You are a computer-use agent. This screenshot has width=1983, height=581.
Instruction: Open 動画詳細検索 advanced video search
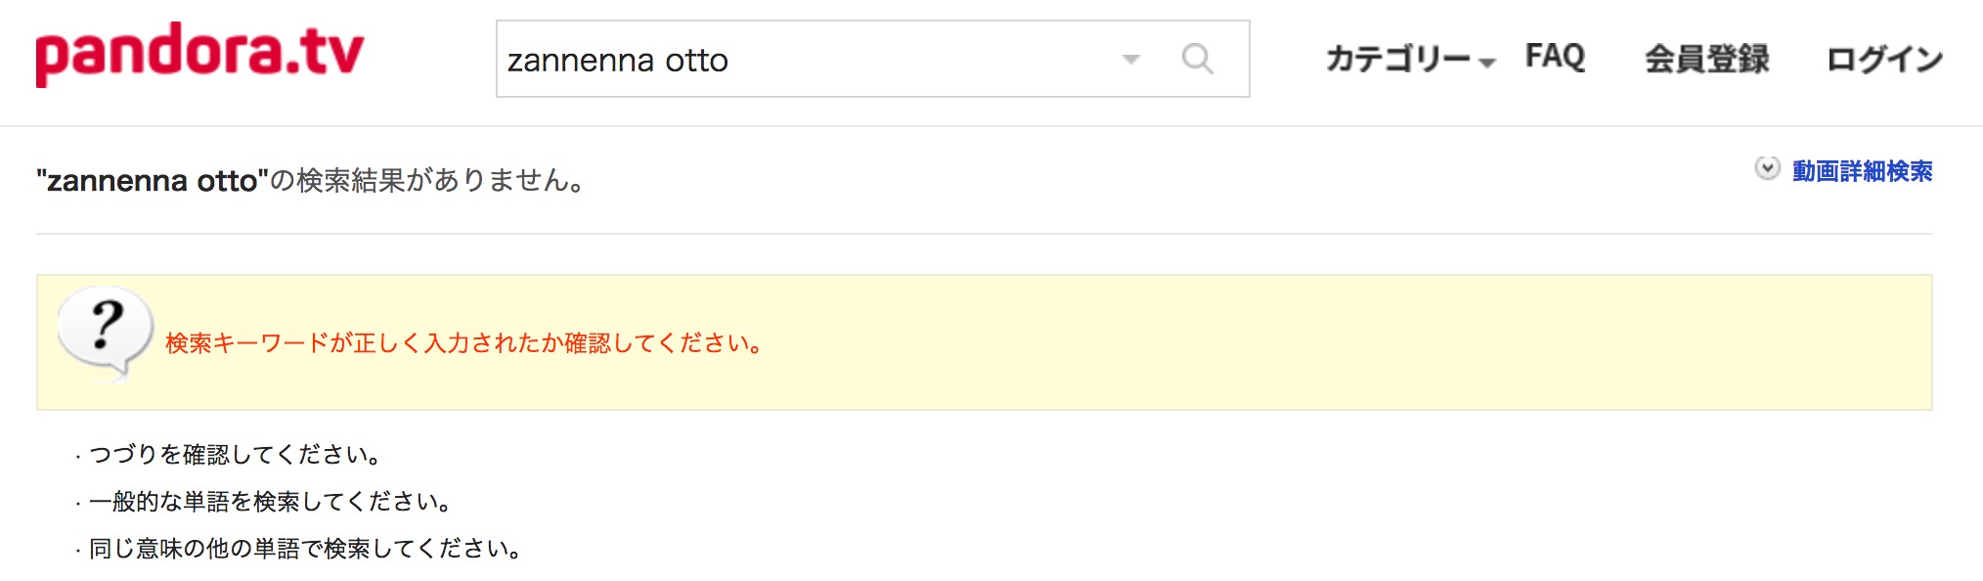[1862, 171]
